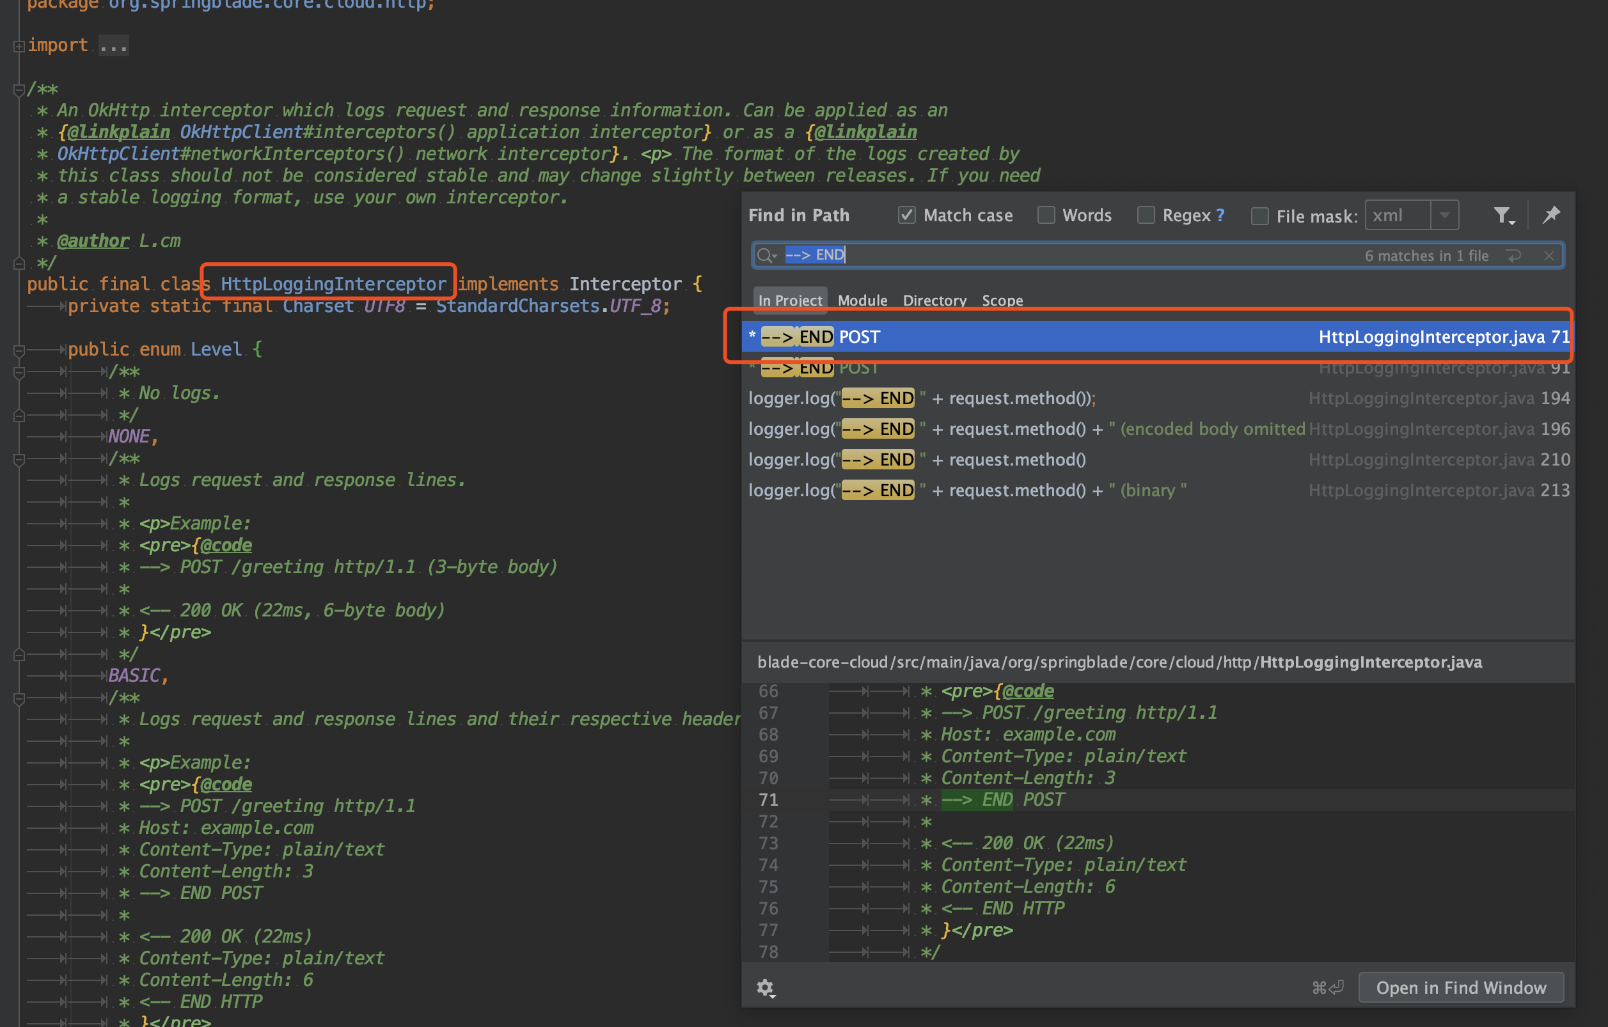Switch to In Project scope tab

click(790, 301)
